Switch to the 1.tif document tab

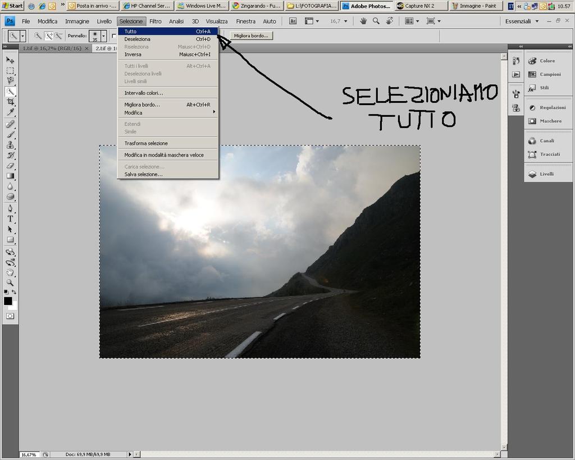[52, 48]
